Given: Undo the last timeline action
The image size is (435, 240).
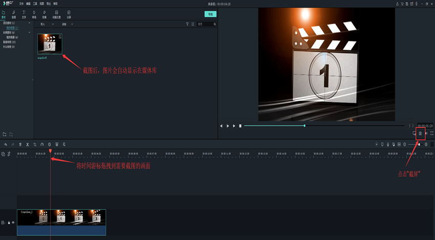Looking at the screenshot, I should click(6, 145).
